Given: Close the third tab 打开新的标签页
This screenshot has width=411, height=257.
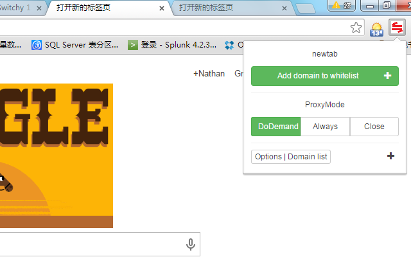Looking at the screenshot, I should click(x=284, y=8).
